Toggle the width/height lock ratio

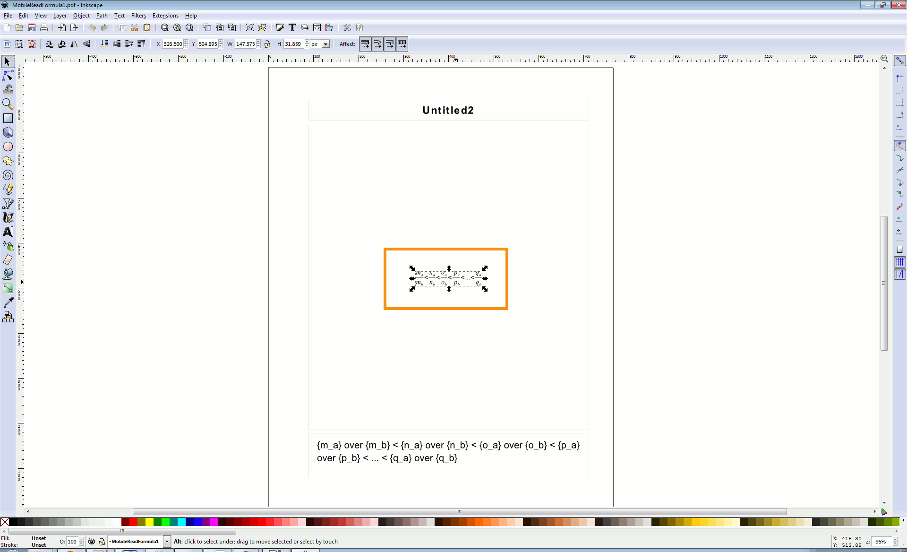pos(267,44)
